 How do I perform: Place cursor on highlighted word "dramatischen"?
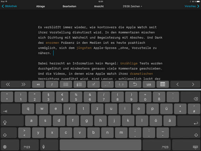coord(141,74)
